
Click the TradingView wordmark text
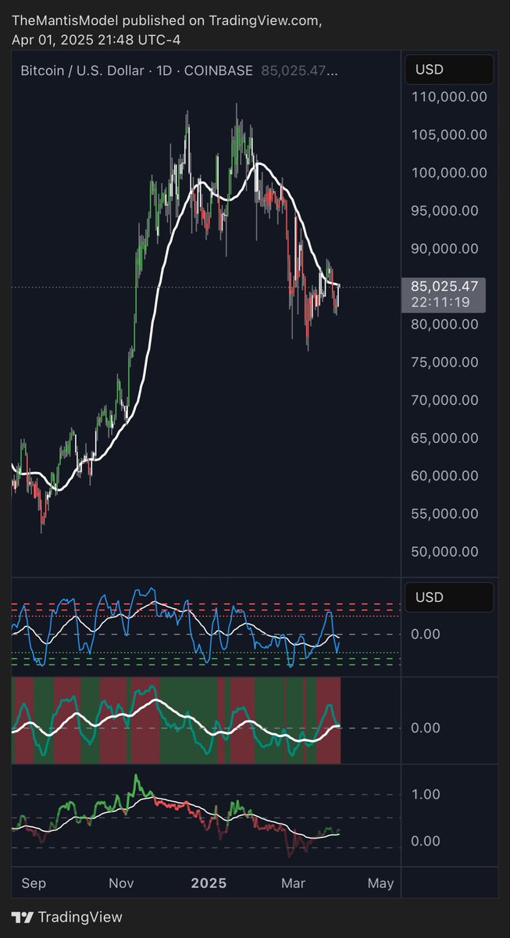coord(80,917)
